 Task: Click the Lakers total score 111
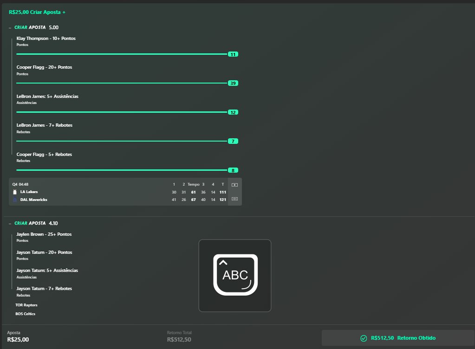tap(223, 192)
